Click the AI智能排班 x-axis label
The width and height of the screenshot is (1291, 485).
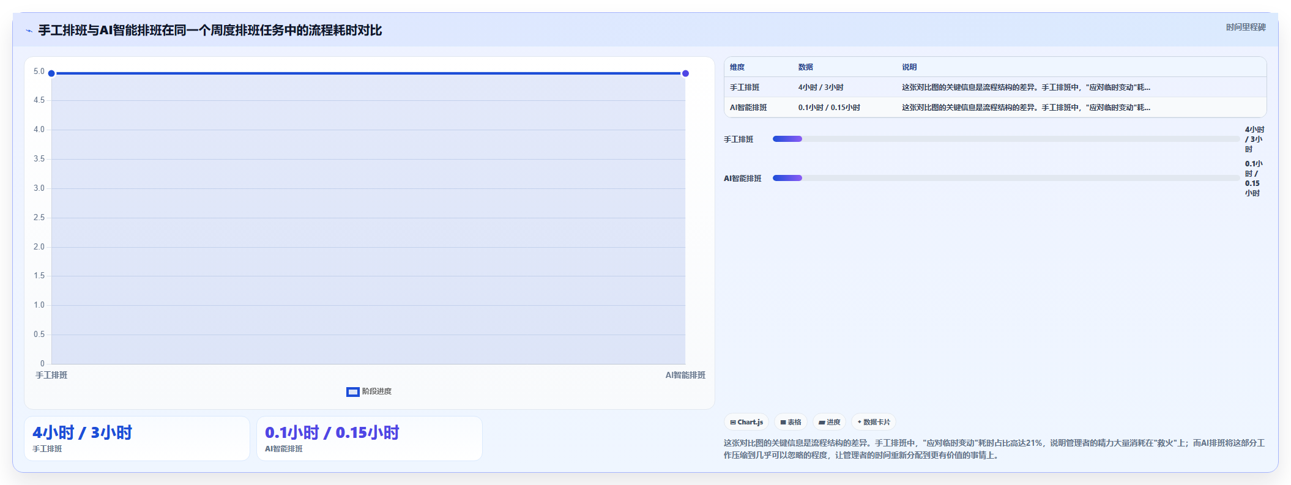click(685, 375)
